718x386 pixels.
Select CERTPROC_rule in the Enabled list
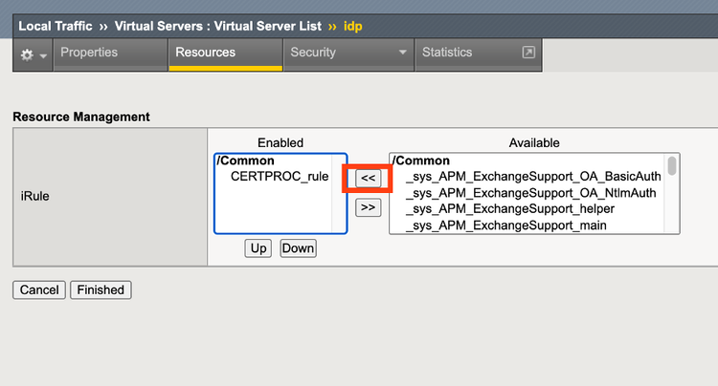279,176
